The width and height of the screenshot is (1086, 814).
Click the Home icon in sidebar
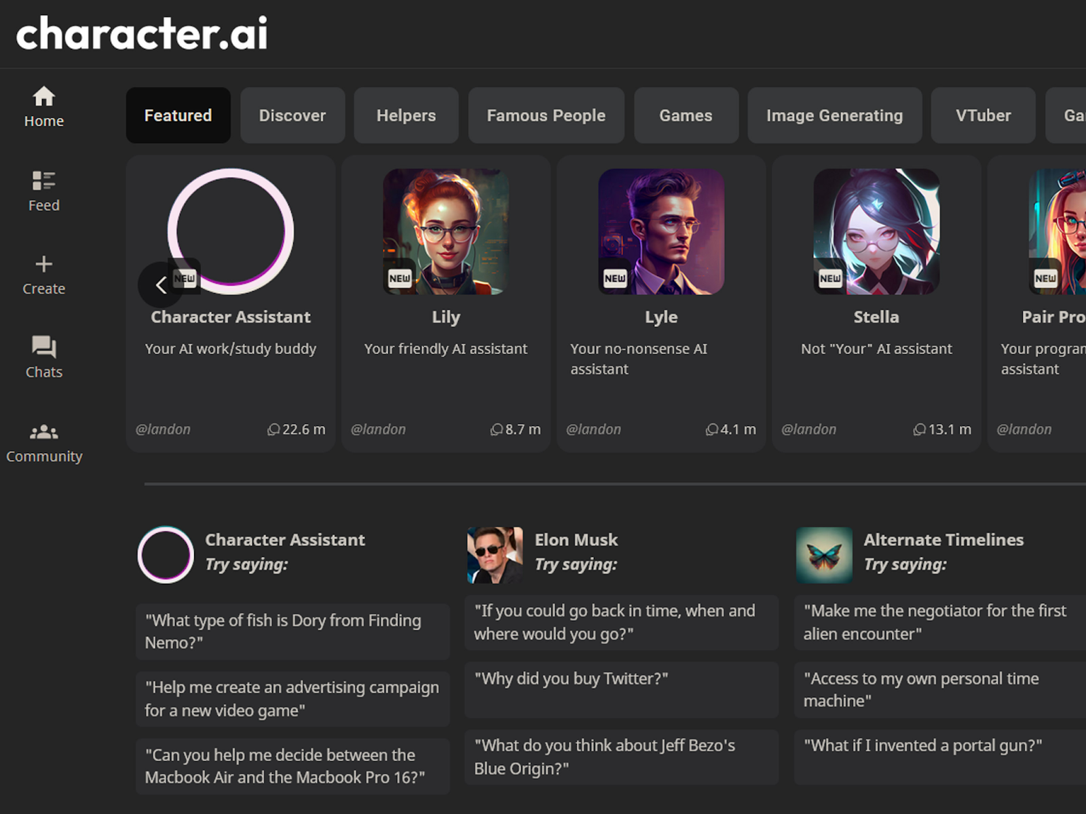click(43, 96)
